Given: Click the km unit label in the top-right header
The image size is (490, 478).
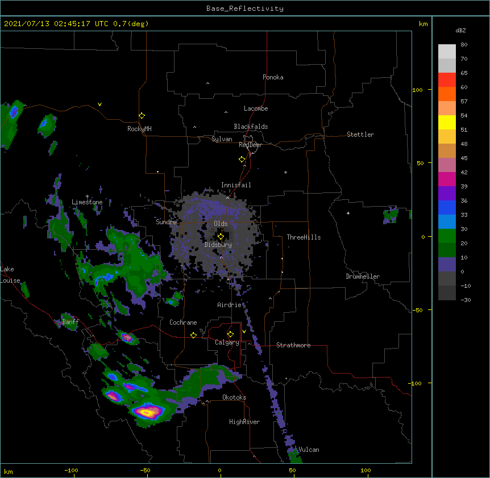Looking at the screenshot, I should pos(423,24).
